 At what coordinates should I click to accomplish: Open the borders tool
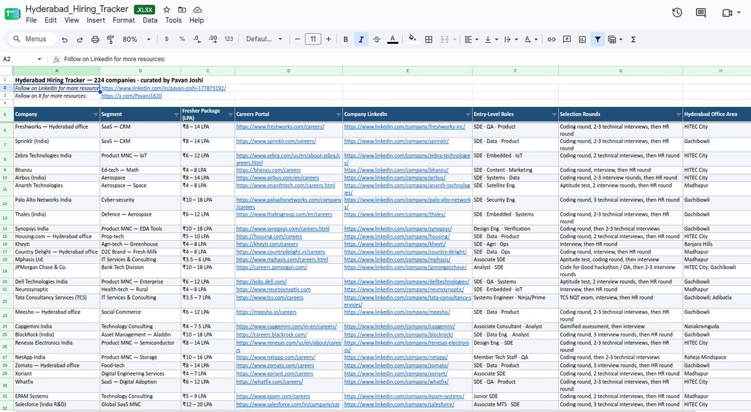click(x=429, y=39)
